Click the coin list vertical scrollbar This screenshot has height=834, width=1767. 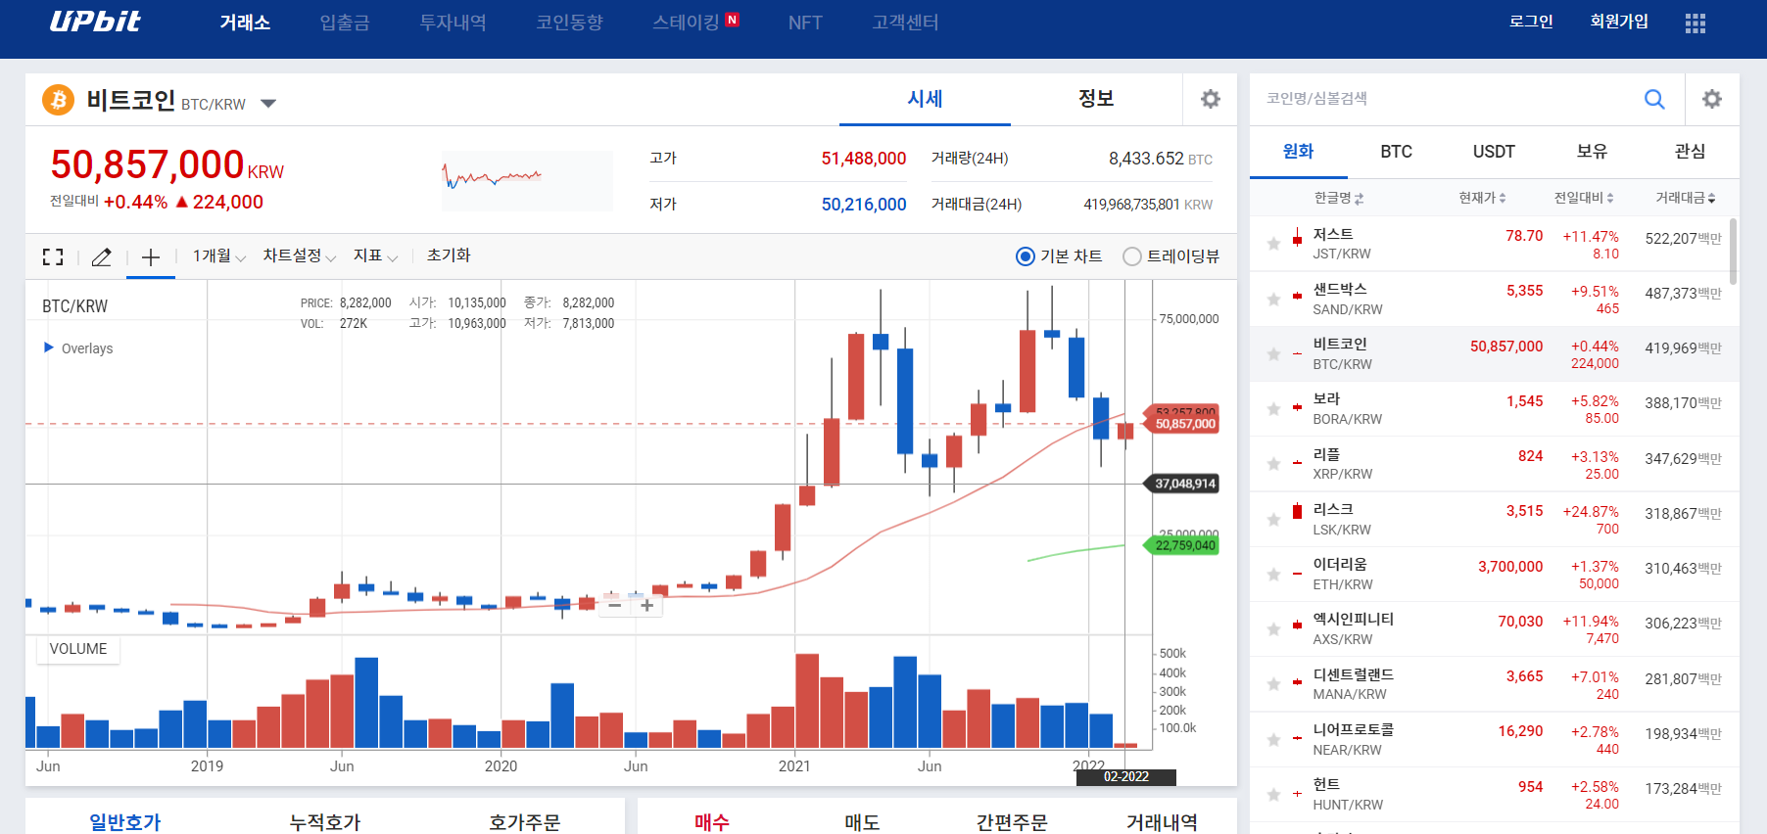1734,252
